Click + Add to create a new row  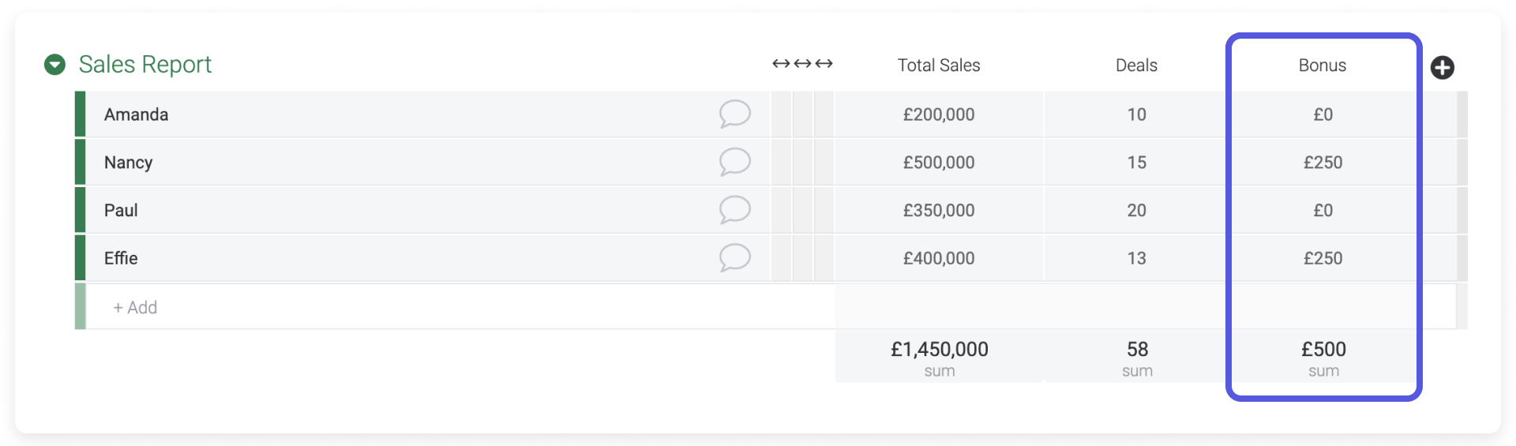coord(135,307)
